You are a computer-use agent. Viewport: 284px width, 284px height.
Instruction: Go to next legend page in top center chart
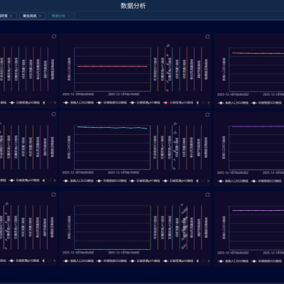[x=209, y=103]
